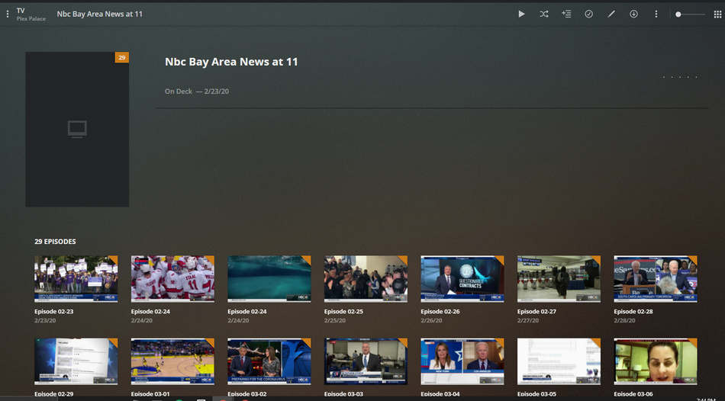The height and width of the screenshot is (401, 725).
Task: Adjust the thumbnail size slider
Action: pyautogui.click(x=678, y=14)
